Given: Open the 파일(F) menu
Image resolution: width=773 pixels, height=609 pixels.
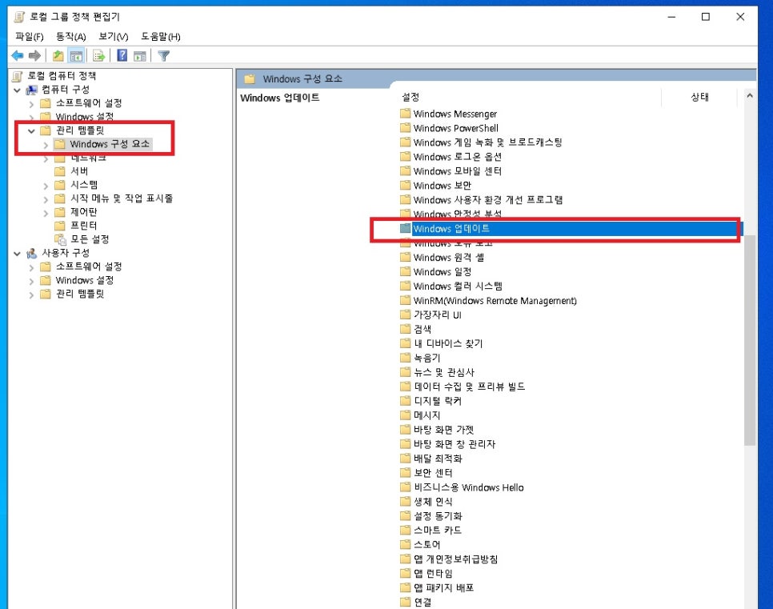Looking at the screenshot, I should (29, 37).
